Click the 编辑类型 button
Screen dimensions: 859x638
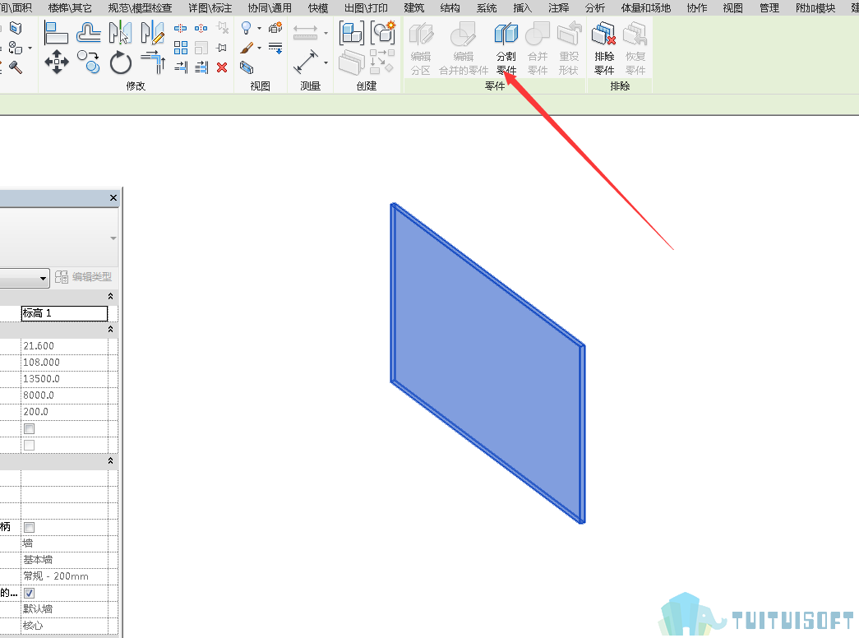coord(84,277)
